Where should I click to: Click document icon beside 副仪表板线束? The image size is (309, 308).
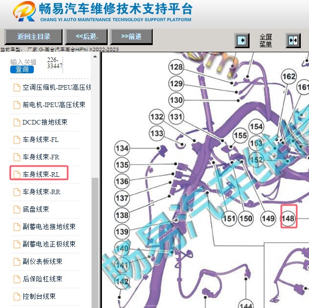point(17,261)
